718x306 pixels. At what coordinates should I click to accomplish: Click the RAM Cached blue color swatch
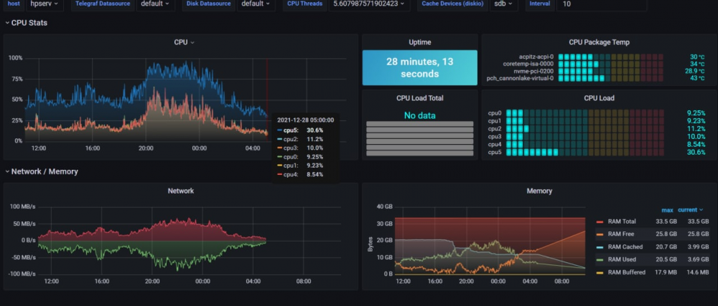[x=600, y=247]
